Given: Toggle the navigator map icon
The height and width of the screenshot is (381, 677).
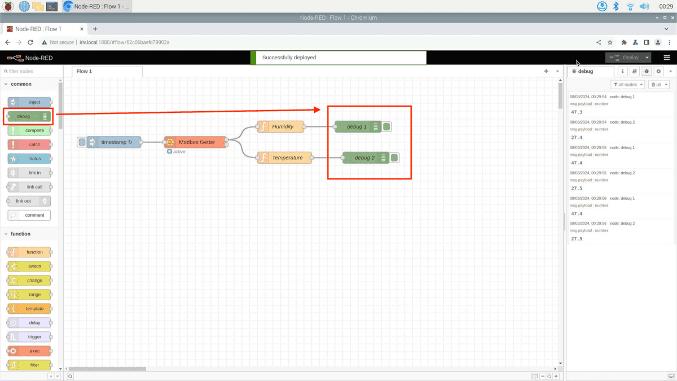Looking at the screenshot, I should tap(534, 376).
